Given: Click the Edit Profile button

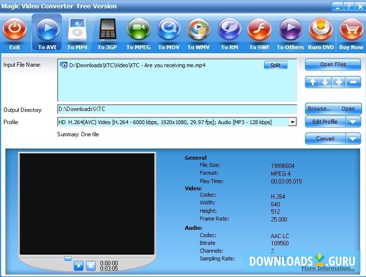Looking at the screenshot, I should 325,122.
